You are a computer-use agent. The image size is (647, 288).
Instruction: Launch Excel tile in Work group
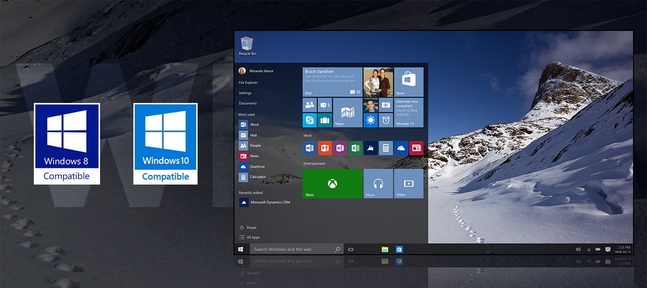tap(355, 148)
